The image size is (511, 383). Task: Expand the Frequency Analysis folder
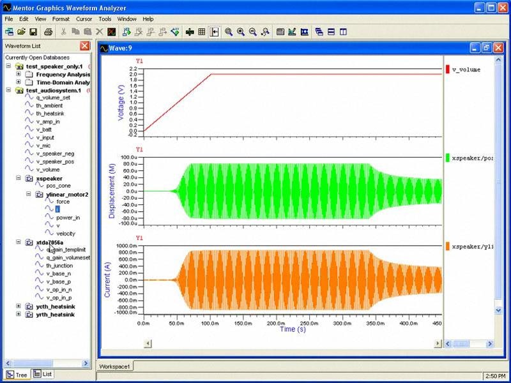[x=19, y=74]
